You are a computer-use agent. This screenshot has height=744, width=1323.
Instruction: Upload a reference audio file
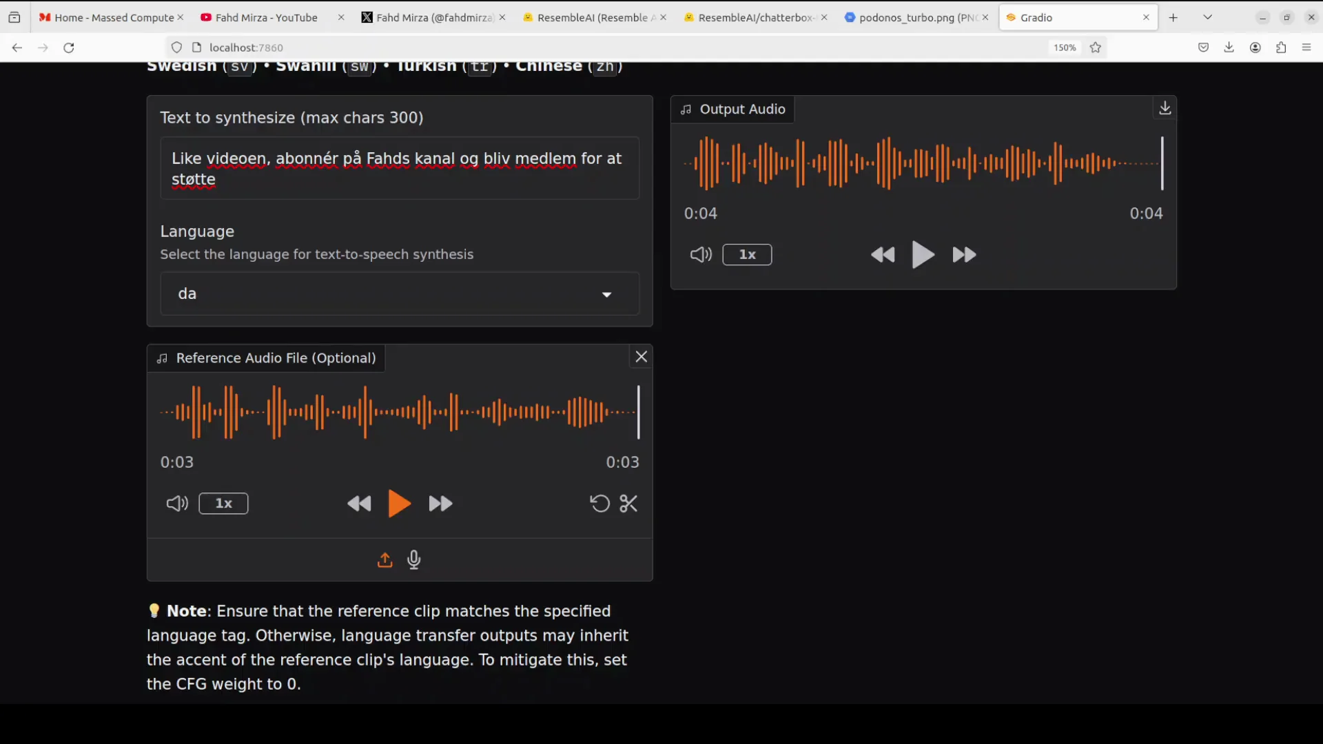[x=384, y=560]
